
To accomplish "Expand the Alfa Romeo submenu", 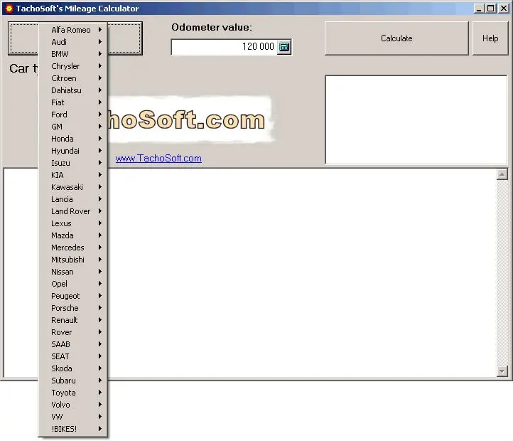I will coord(71,30).
